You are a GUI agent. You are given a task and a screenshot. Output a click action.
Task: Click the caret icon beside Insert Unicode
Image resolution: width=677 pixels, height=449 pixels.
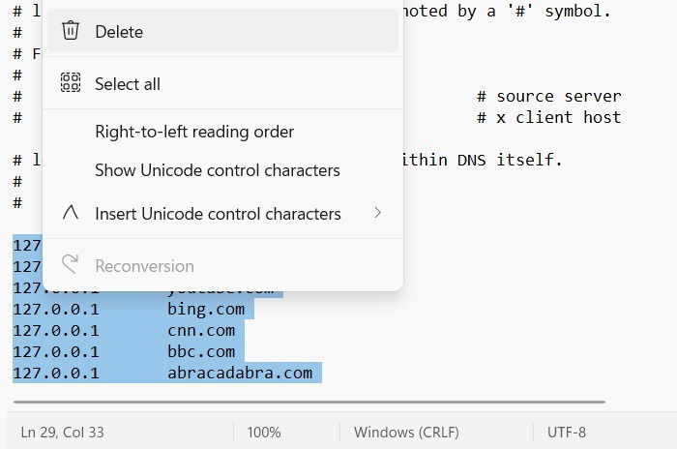(71, 212)
